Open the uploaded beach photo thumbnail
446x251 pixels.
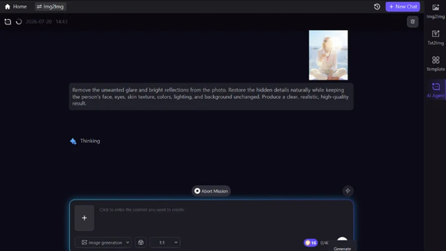328,55
